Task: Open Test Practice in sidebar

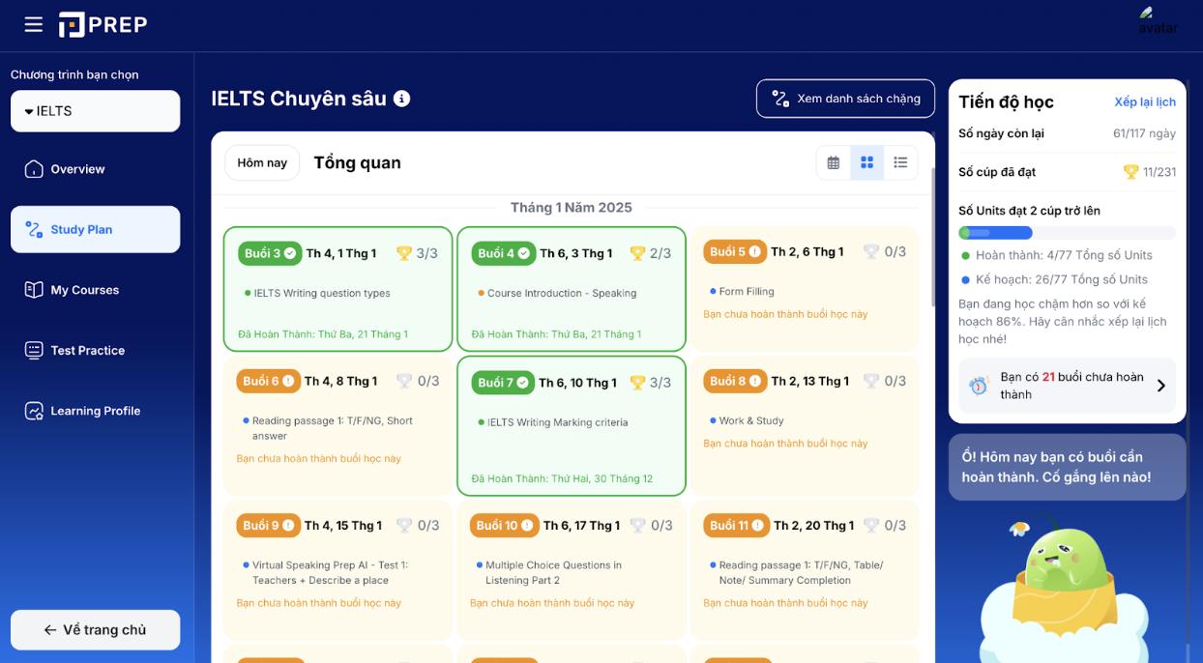Action: [87, 350]
